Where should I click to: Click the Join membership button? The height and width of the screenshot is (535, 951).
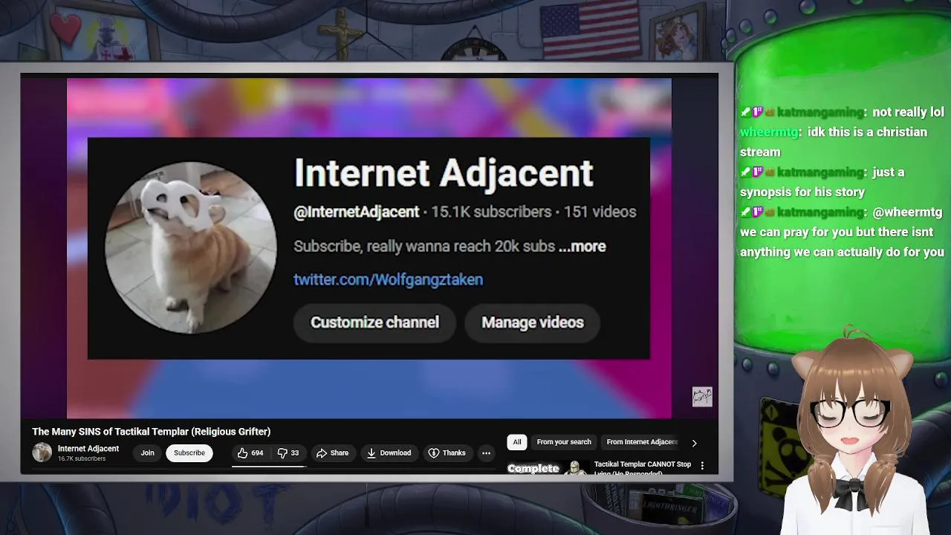pyautogui.click(x=148, y=453)
